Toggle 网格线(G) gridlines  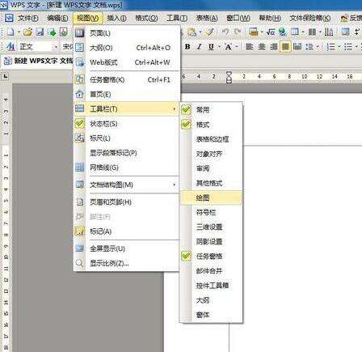tap(127, 168)
